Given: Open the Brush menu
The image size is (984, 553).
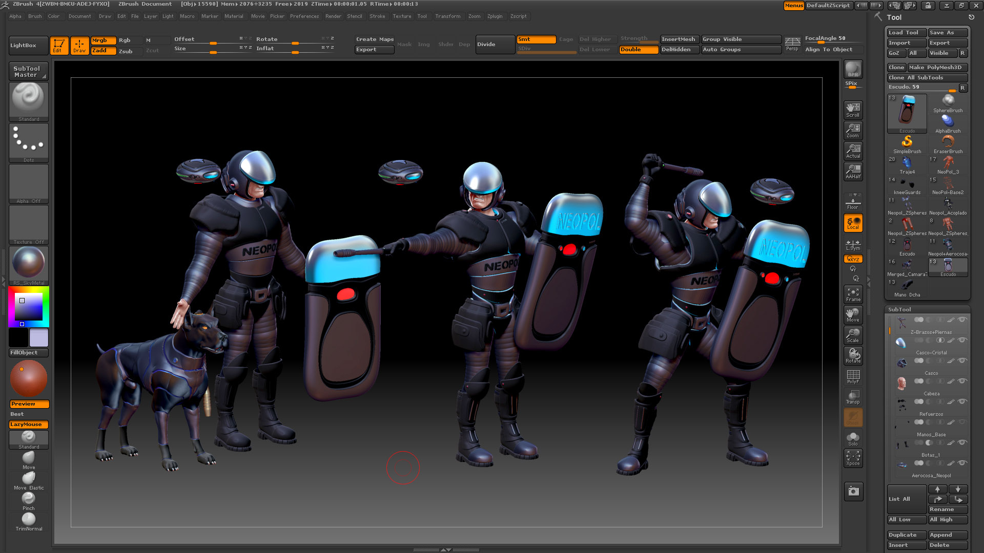Looking at the screenshot, I should click(35, 16).
